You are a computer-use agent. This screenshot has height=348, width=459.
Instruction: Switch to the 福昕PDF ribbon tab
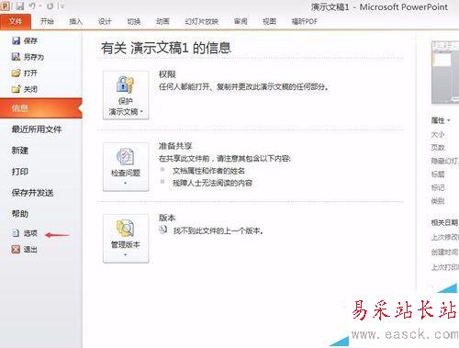click(x=304, y=21)
